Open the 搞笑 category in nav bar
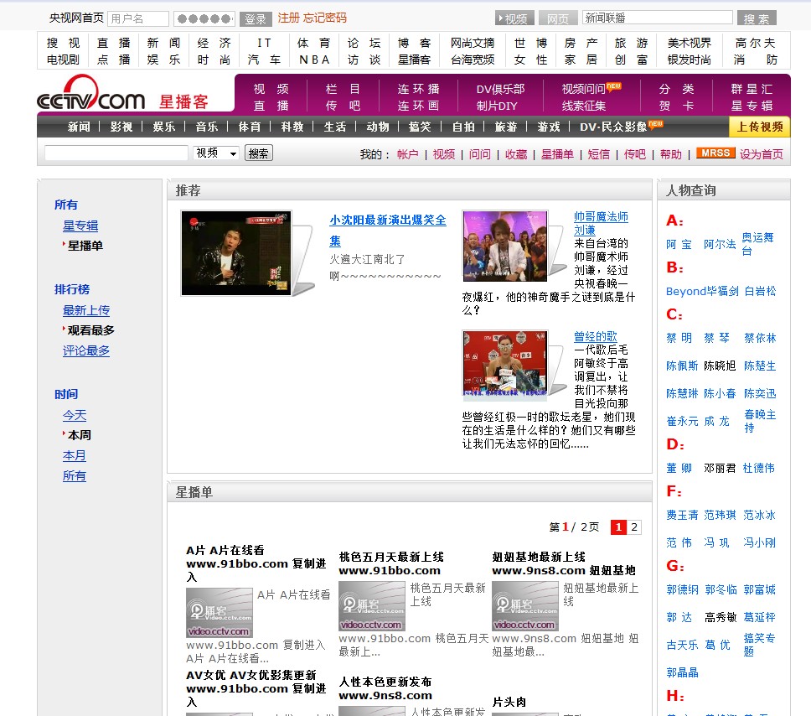 click(420, 127)
